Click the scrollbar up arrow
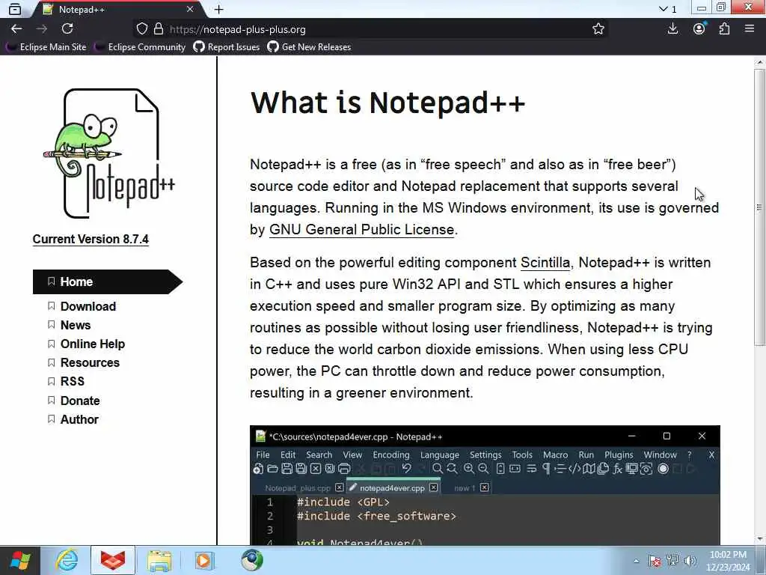Screen dimensions: 766x575 pyautogui.click(x=760, y=62)
